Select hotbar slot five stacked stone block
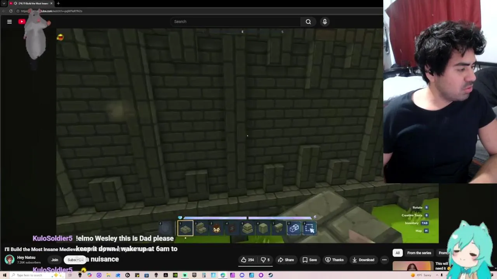 click(247, 228)
